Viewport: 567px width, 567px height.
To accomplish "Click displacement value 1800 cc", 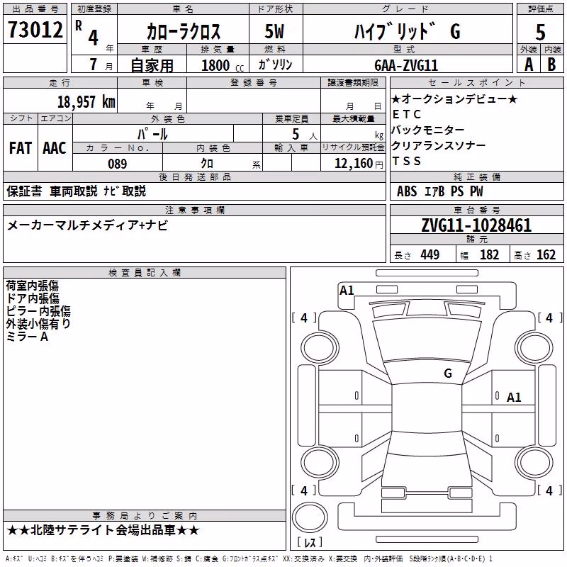I will pos(223,65).
